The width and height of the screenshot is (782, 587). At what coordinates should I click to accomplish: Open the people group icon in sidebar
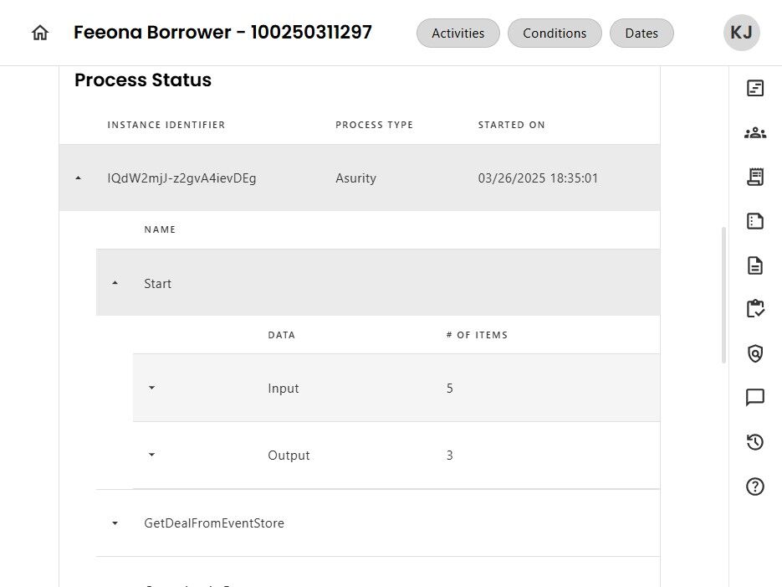755,132
